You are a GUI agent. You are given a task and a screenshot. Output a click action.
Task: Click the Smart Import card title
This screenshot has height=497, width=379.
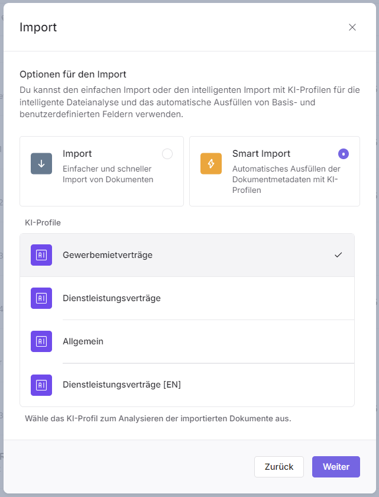coord(261,154)
